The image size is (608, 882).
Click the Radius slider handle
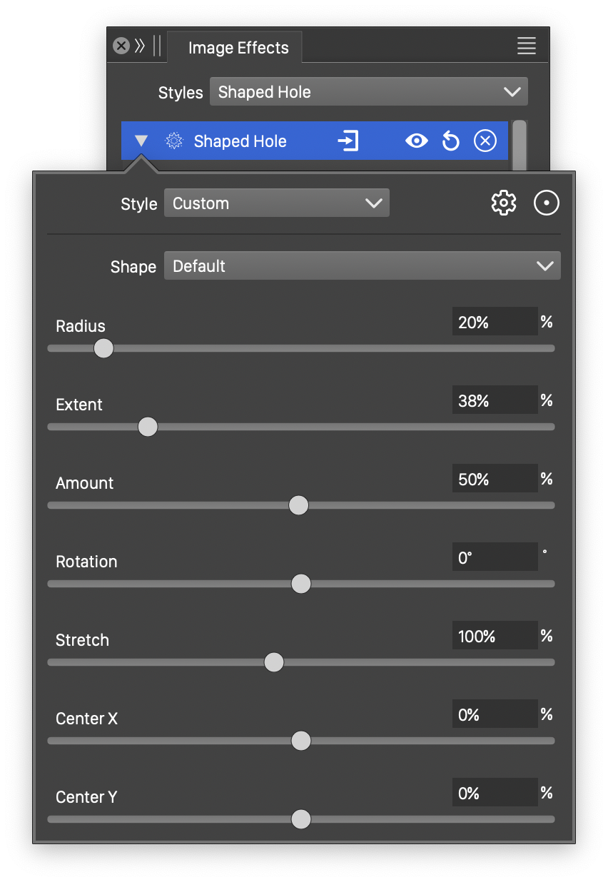pyautogui.click(x=104, y=348)
